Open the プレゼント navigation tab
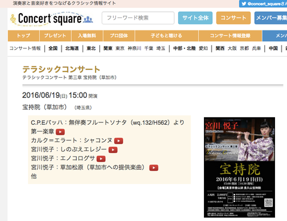The width and height of the screenshot is (287, 221). point(55,36)
